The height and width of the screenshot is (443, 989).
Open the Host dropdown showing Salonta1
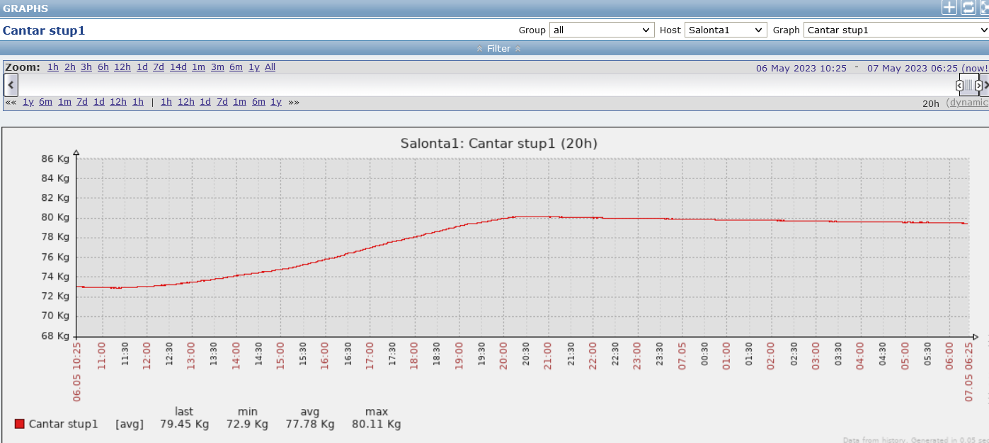pos(726,30)
